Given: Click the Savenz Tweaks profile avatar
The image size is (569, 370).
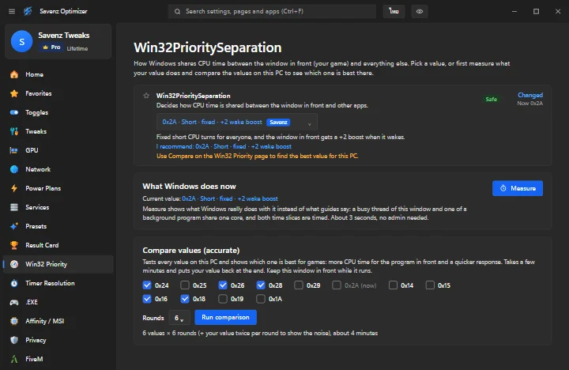Looking at the screenshot, I should [x=22, y=41].
